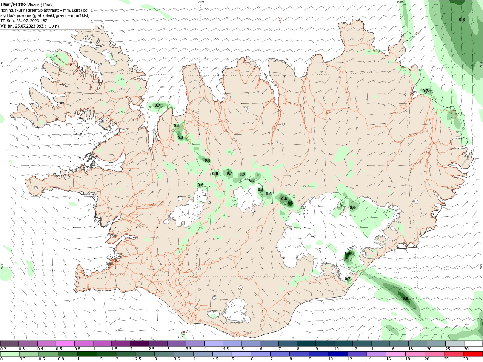483x362 pixels.
Task: Click the '20W' longitude label
Action: point(201,2)
